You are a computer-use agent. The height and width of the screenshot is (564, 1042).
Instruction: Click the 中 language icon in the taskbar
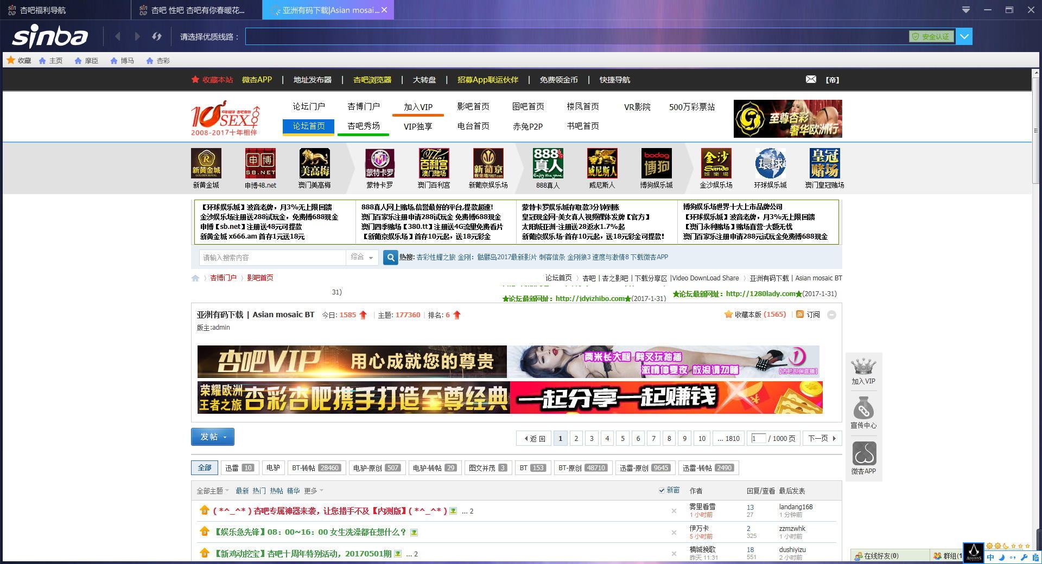click(x=991, y=557)
